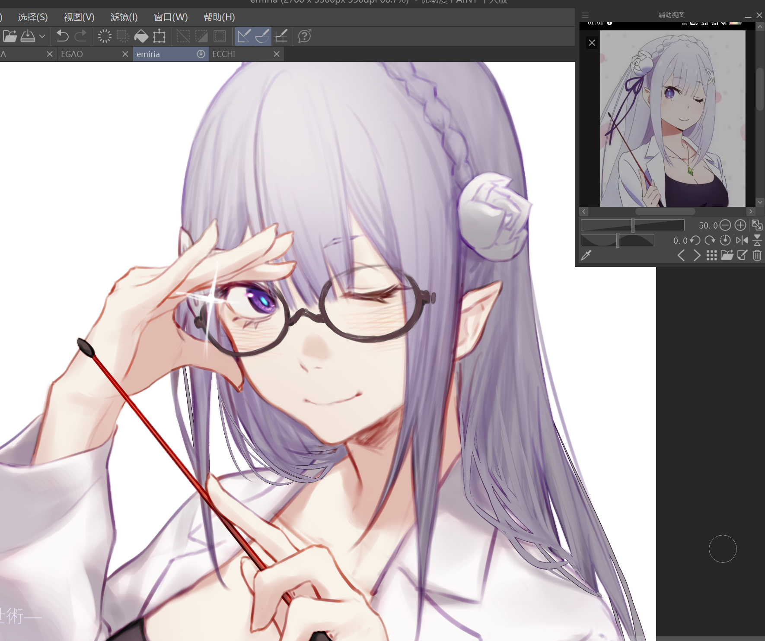Click the Invert selected area icon

point(201,36)
